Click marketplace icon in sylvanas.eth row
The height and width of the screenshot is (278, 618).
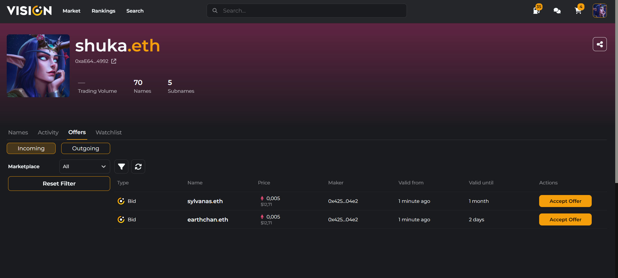coord(121,201)
